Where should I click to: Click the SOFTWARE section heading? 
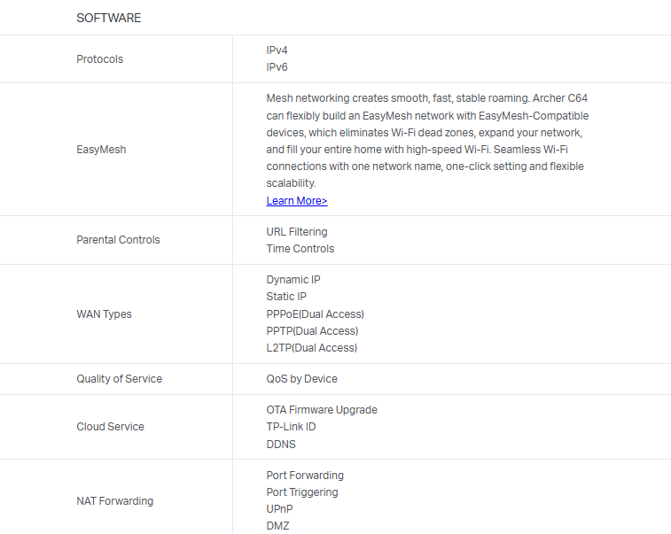pyautogui.click(x=108, y=18)
